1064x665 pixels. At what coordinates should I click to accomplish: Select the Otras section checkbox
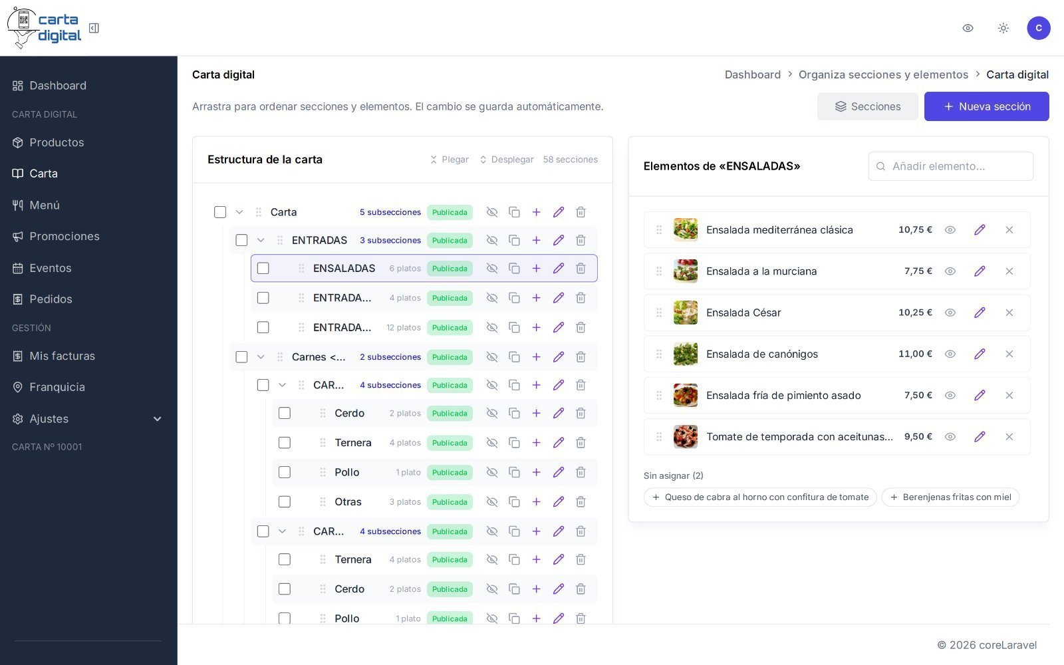pyautogui.click(x=285, y=502)
